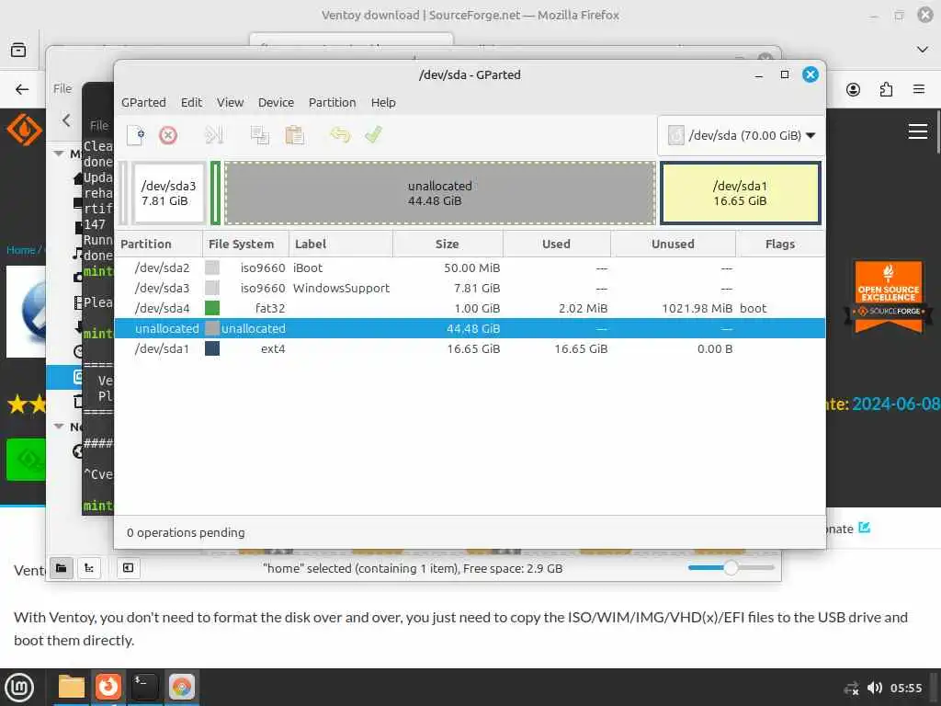Click the Copy partition toolbar icon

click(x=259, y=135)
